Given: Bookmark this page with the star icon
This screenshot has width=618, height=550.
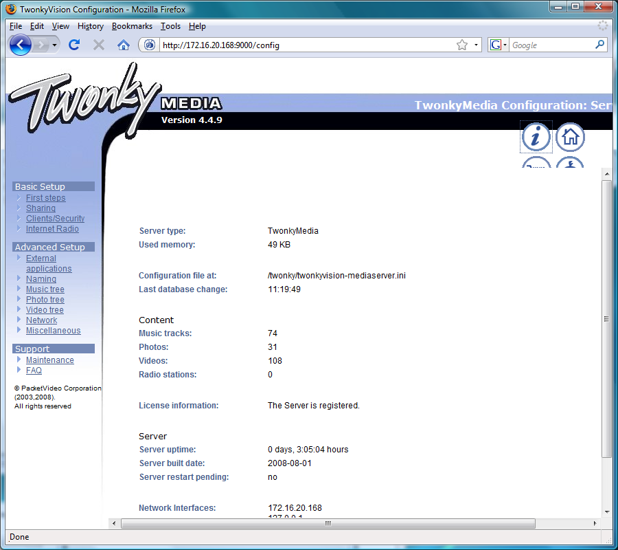Looking at the screenshot, I should [x=462, y=45].
